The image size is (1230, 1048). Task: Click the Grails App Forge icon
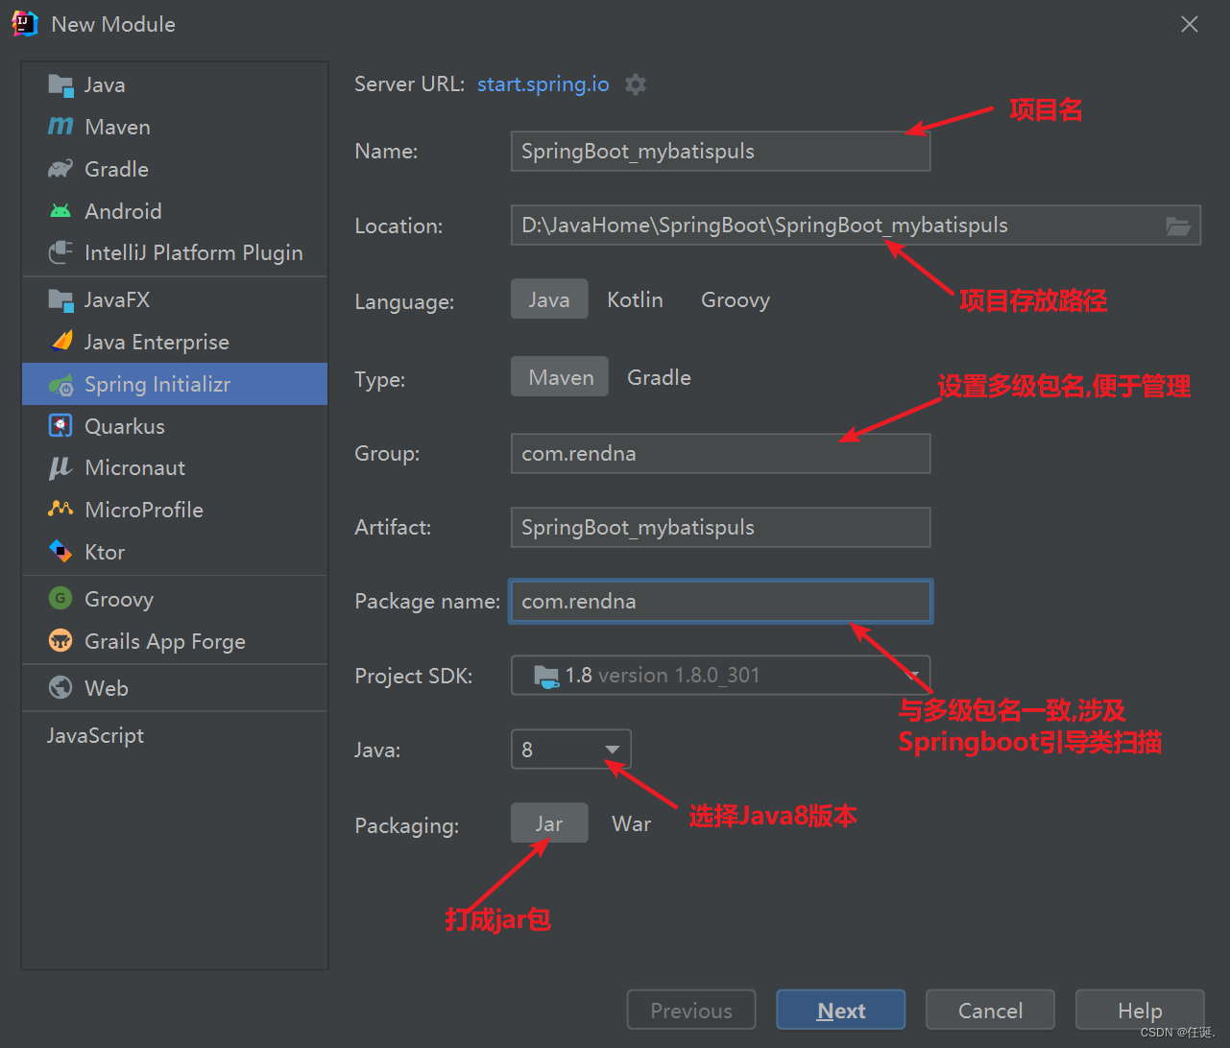point(60,641)
